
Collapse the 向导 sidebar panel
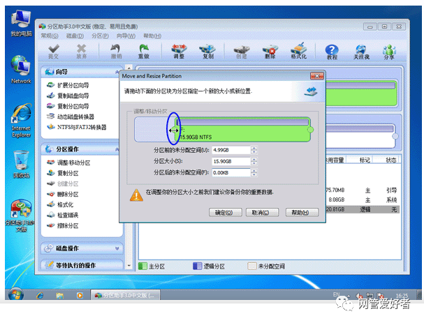pos(117,72)
